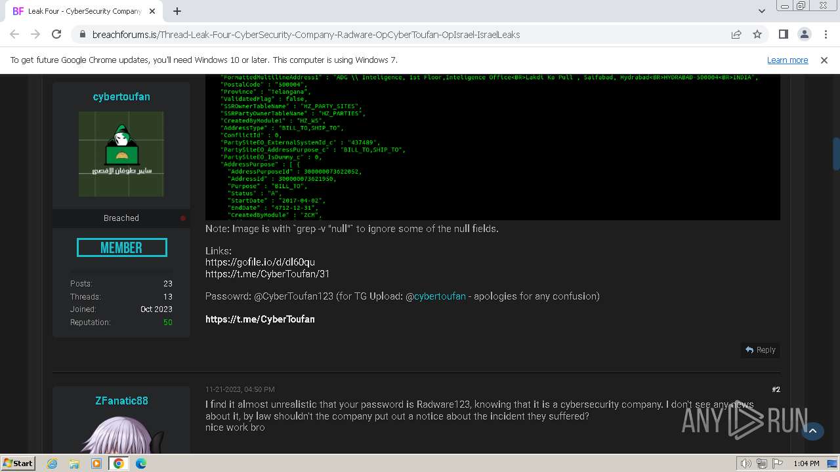Reload the current page
The image size is (840, 472).
coord(56,34)
